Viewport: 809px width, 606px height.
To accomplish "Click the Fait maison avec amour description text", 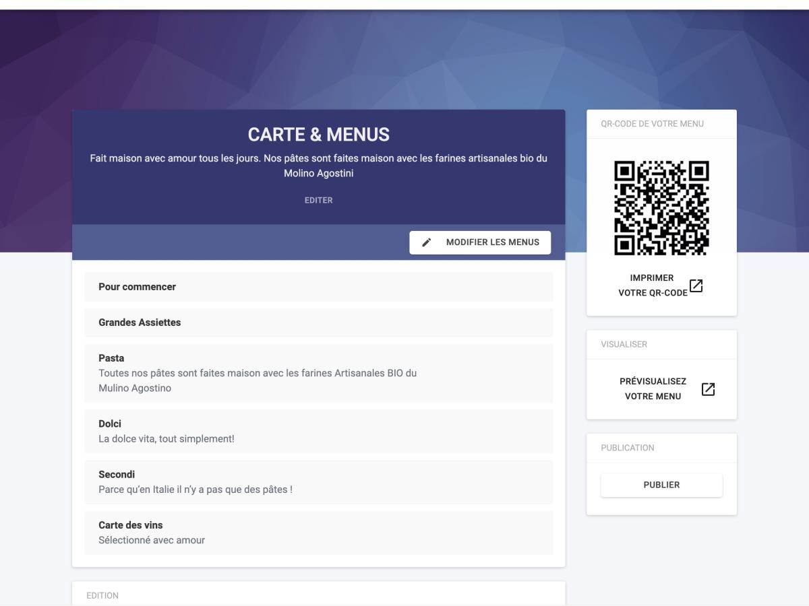I will pos(318,166).
